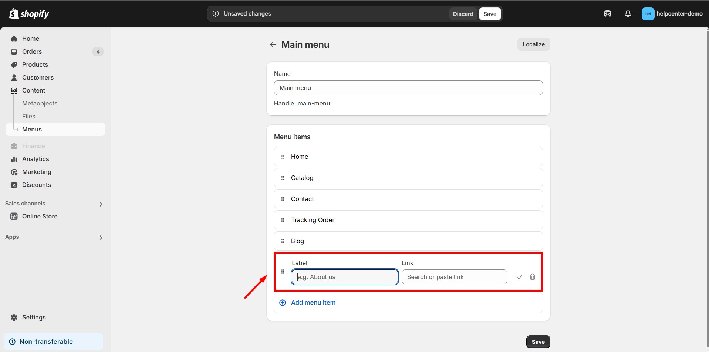The image size is (709, 352).
Task: Open the notifications bell
Action: click(628, 14)
